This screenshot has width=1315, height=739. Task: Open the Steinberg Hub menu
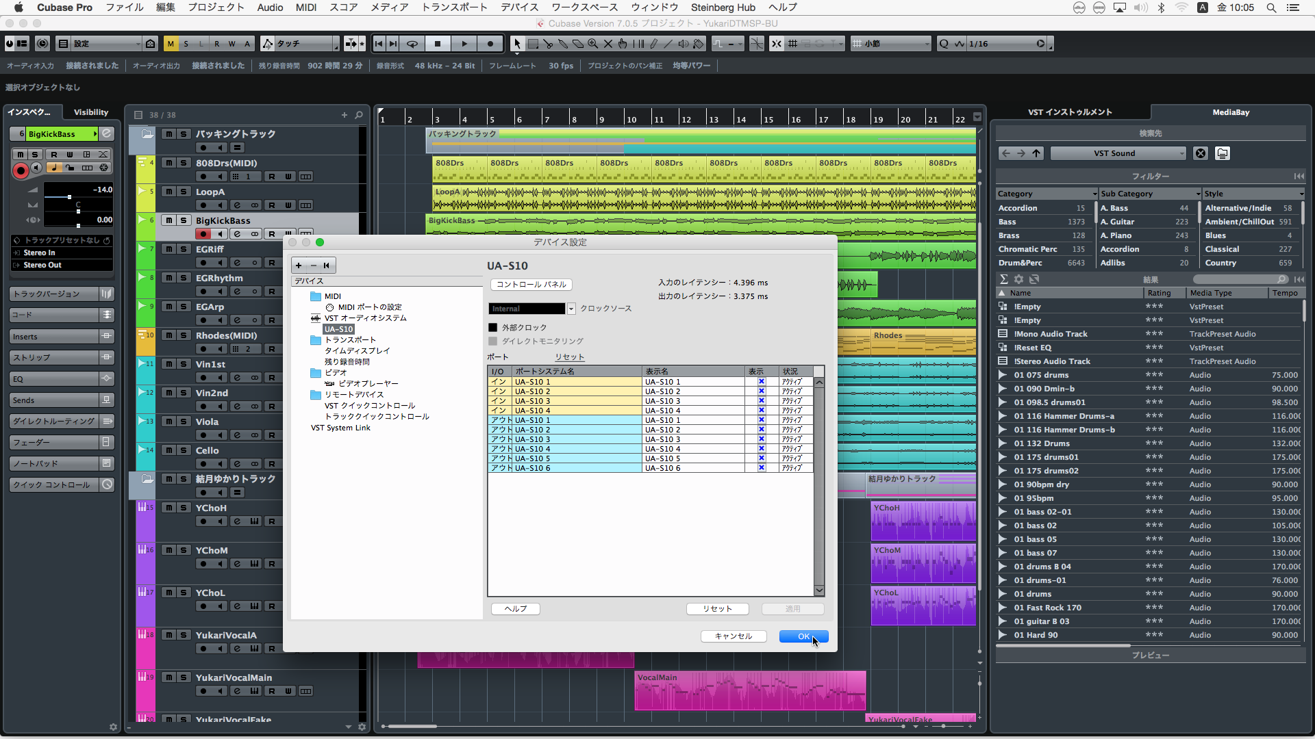click(723, 8)
